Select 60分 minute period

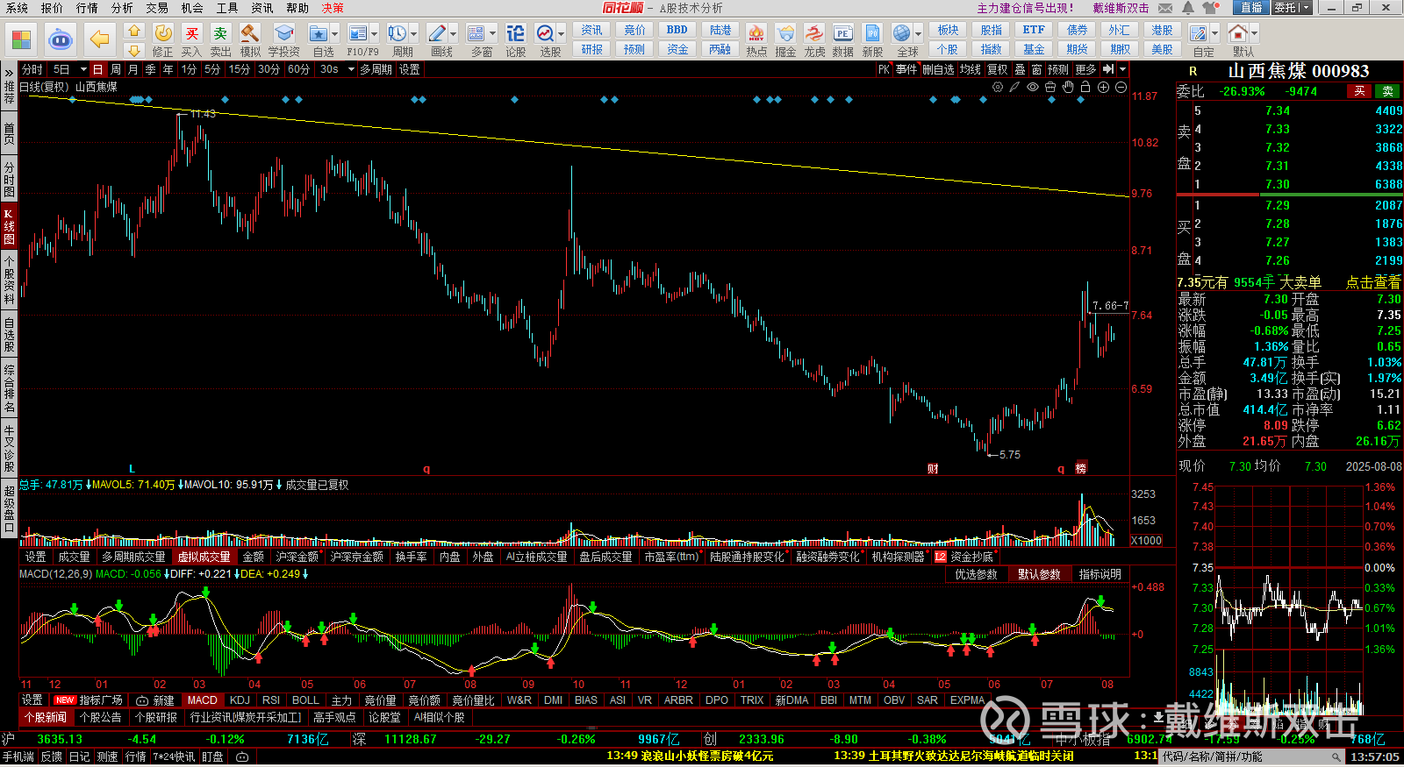(x=298, y=69)
